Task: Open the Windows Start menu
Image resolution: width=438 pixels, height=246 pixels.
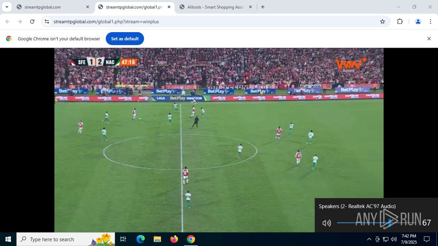Action: tap(8, 239)
